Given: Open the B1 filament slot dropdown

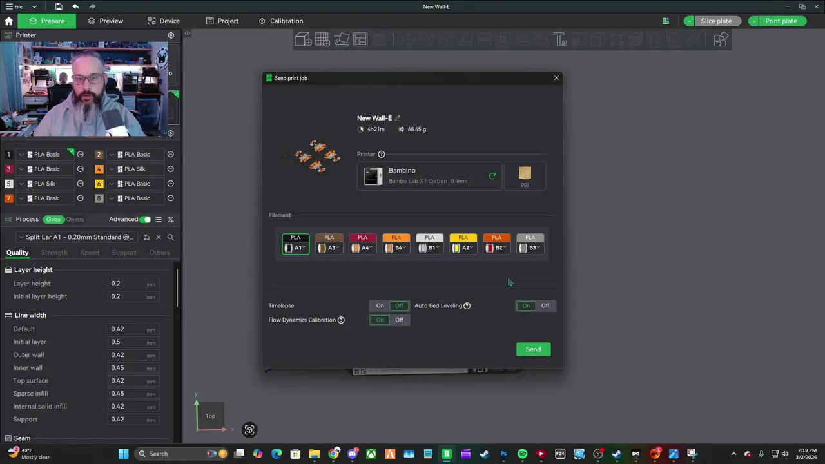Looking at the screenshot, I should coord(430,248).
